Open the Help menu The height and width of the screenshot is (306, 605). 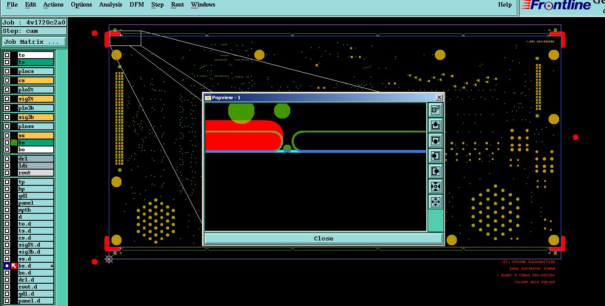tap(505, 5)
